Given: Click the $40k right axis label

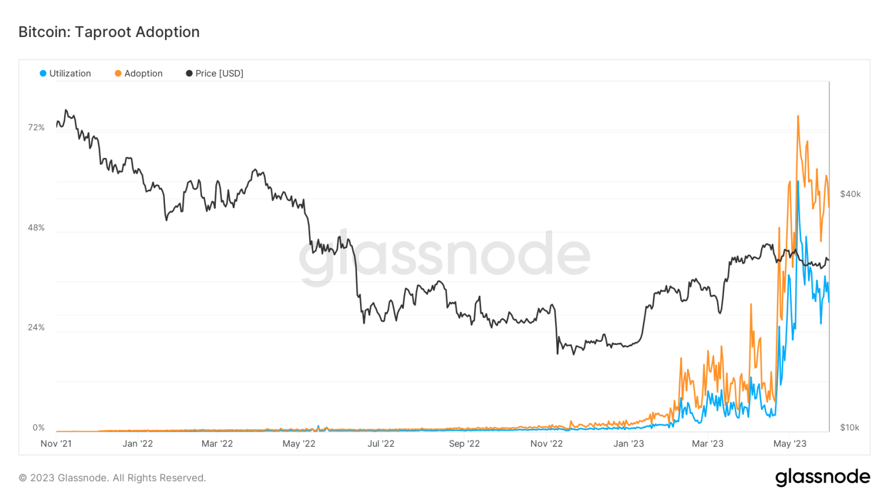Looking at the screenshot, I should 850,194.
